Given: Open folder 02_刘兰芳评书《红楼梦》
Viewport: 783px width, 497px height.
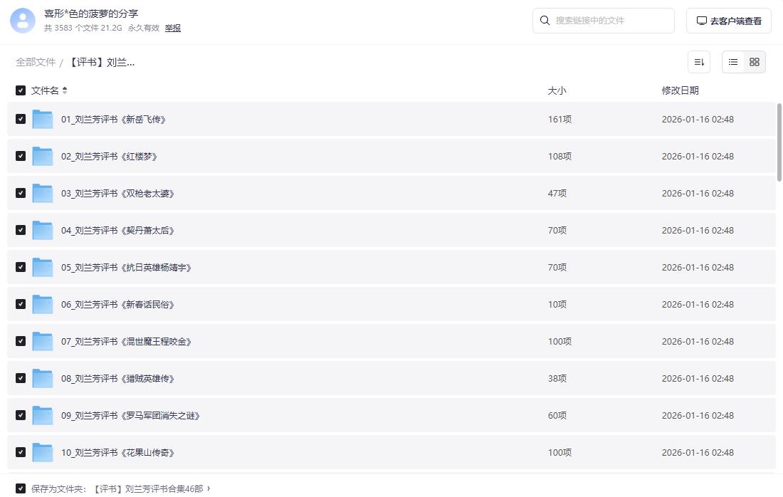Looking at the screenshot, I should [x=110, y=157].
